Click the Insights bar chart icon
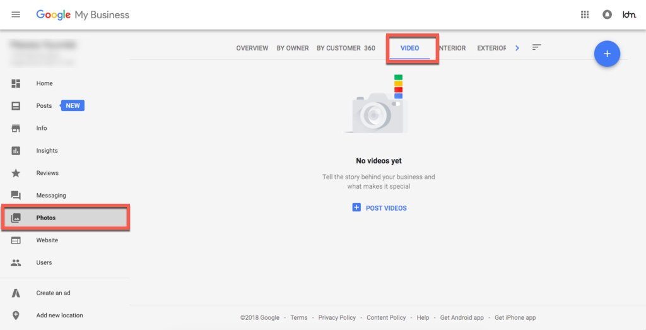The height and width of the screenshot is (330, 646). (16, 151)
